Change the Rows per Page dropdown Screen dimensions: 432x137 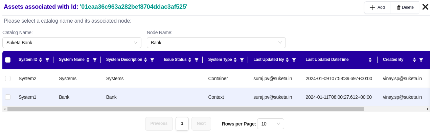(x=270, y=124)
